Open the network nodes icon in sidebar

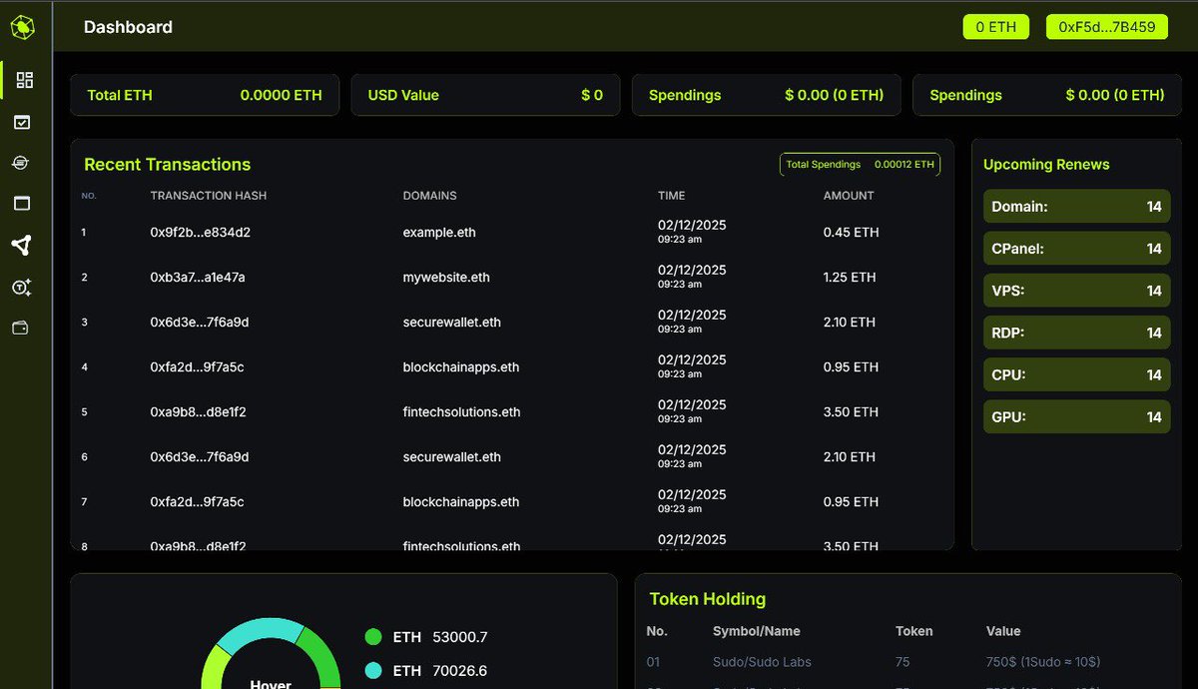point(22,245)
